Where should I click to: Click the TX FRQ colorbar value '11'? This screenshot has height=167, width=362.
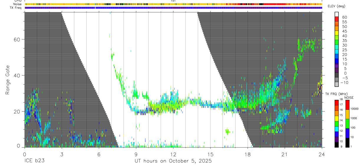click(341, 136)
